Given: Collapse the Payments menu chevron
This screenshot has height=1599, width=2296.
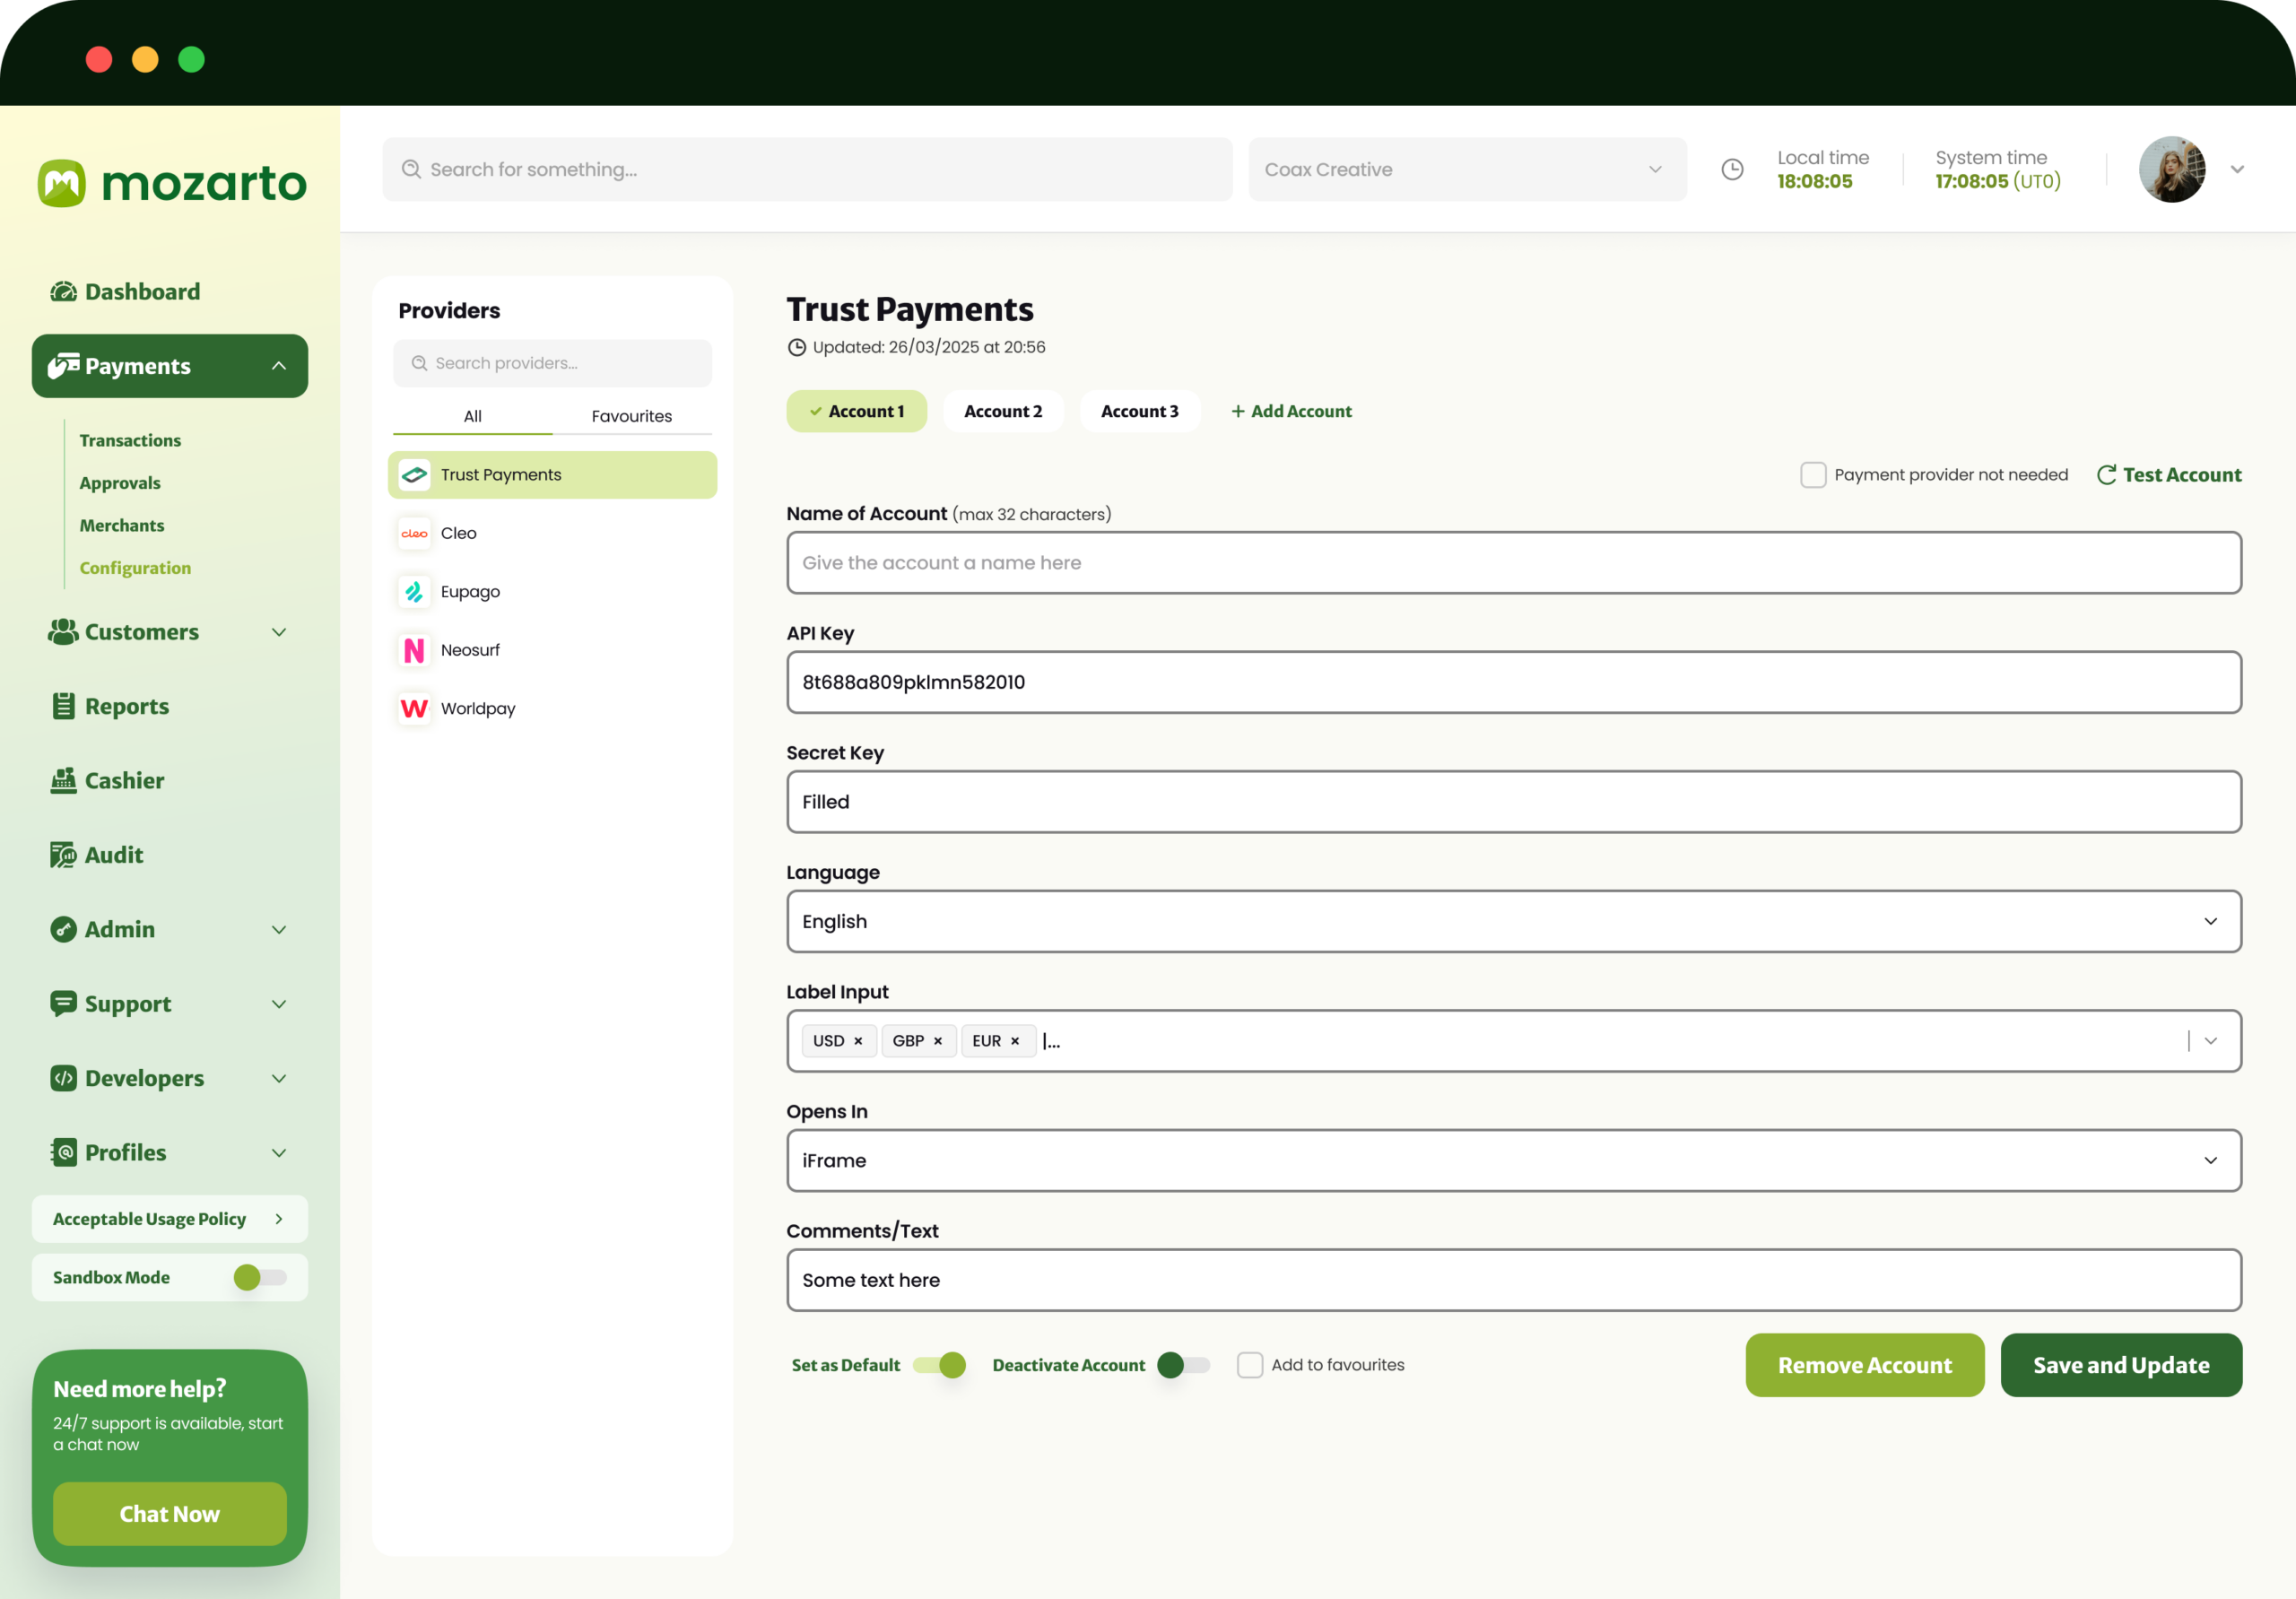Looking at the screenshot, I should point(279,366).
